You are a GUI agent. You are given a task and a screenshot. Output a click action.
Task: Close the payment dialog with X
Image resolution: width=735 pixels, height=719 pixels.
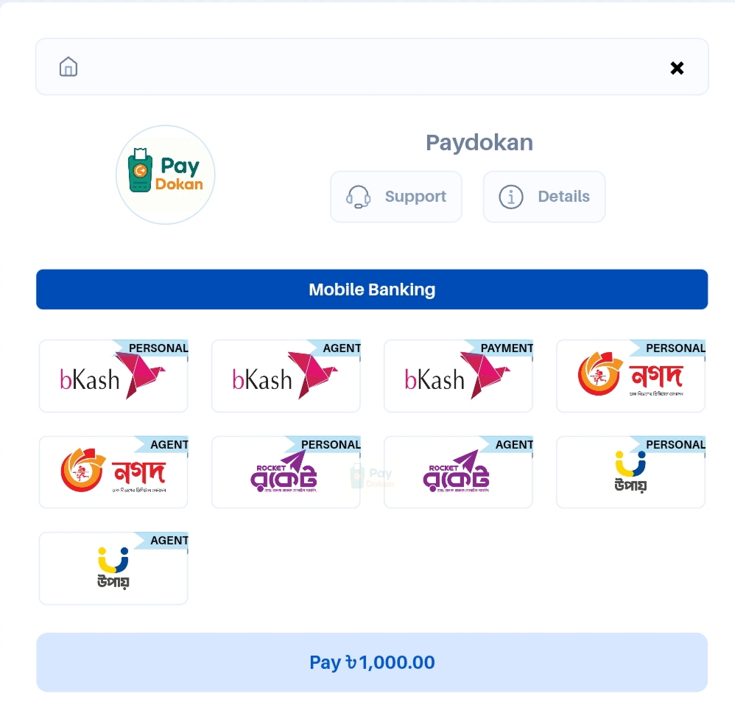(677, 68)
